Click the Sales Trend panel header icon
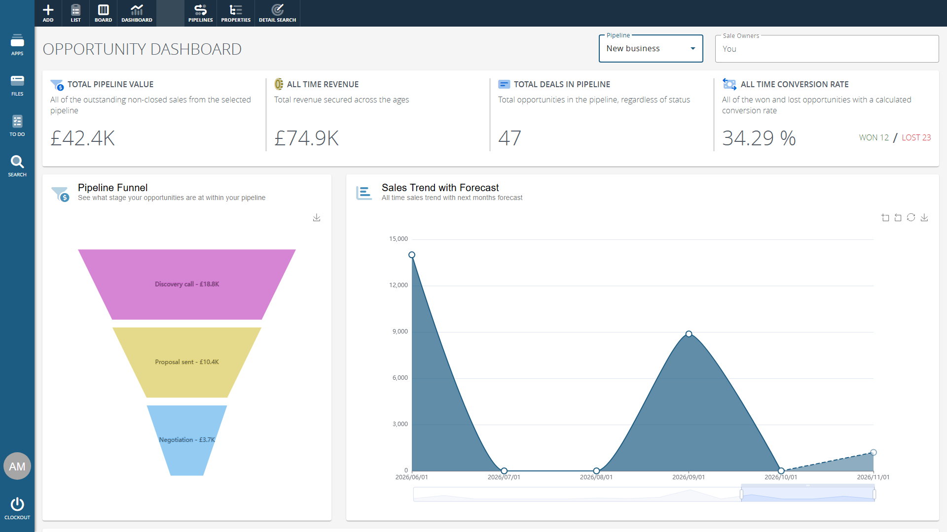The height and width of the screenshot is (532, 947). pos(364,193)
